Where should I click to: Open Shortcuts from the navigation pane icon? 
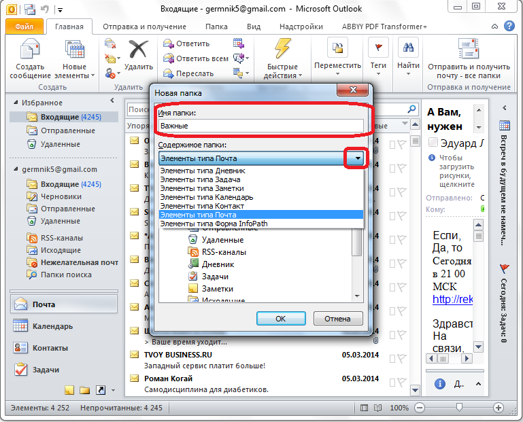click(101, 390)
